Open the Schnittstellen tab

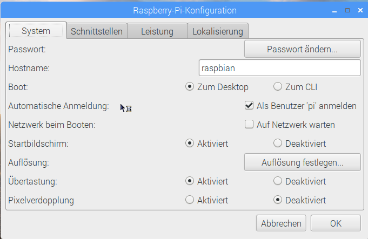pos(97,31)
